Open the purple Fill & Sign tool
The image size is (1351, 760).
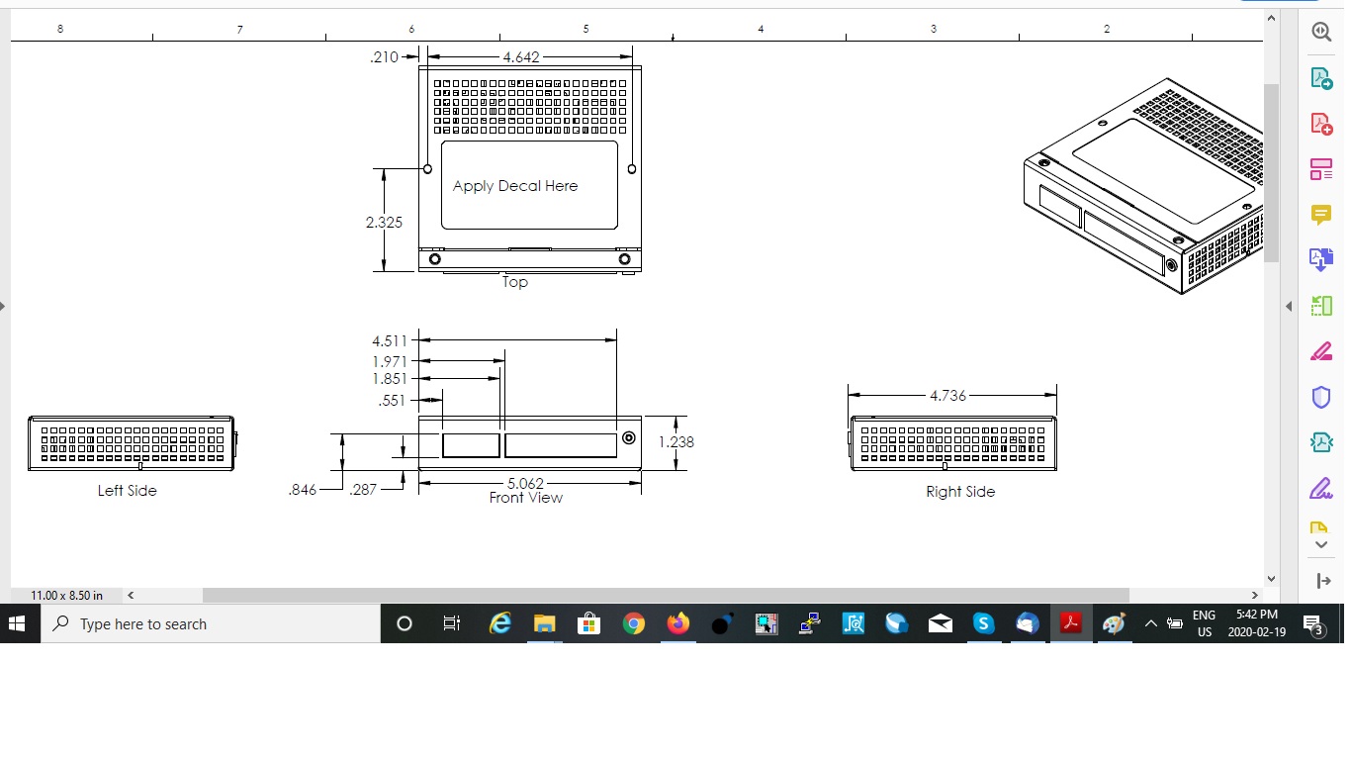[1321, 488]
